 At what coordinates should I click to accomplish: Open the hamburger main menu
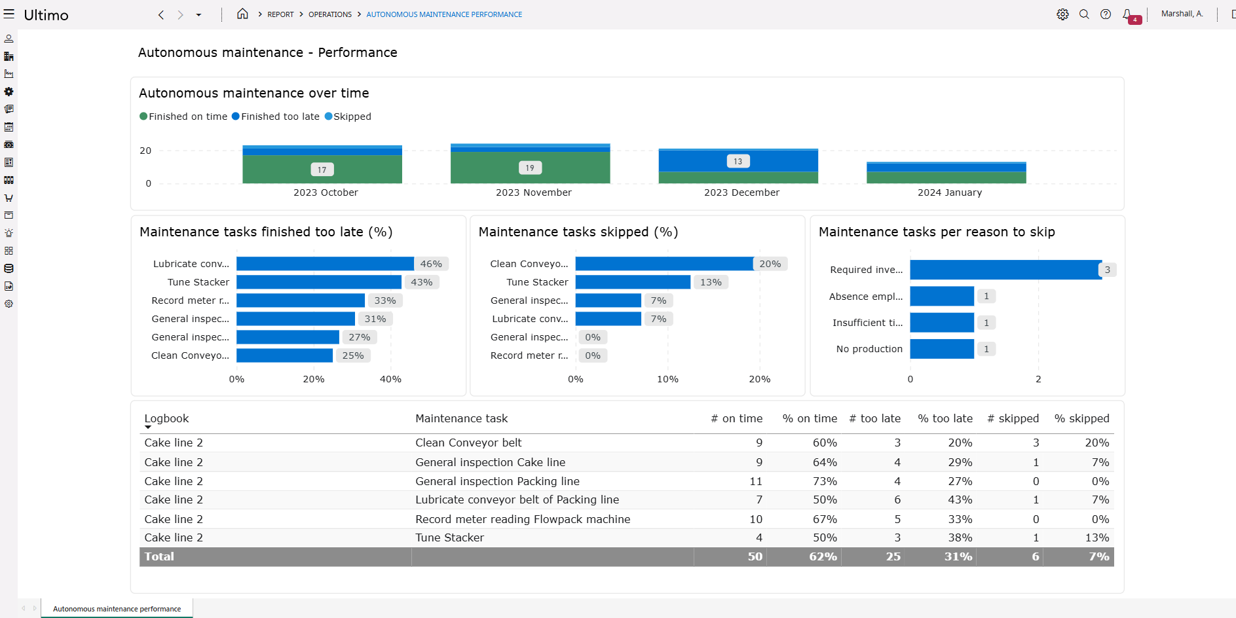click(x=9, y=14)
